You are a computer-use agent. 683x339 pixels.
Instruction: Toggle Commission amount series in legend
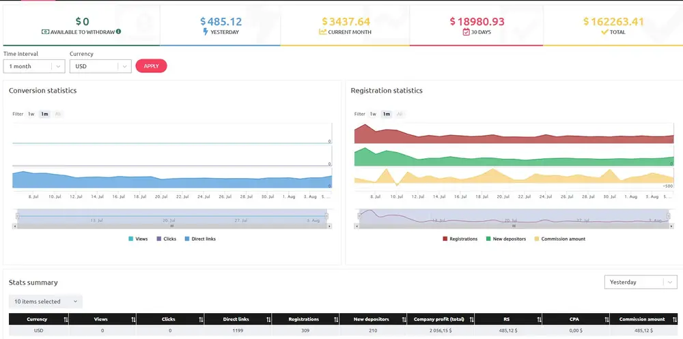[x=560, y=239]
